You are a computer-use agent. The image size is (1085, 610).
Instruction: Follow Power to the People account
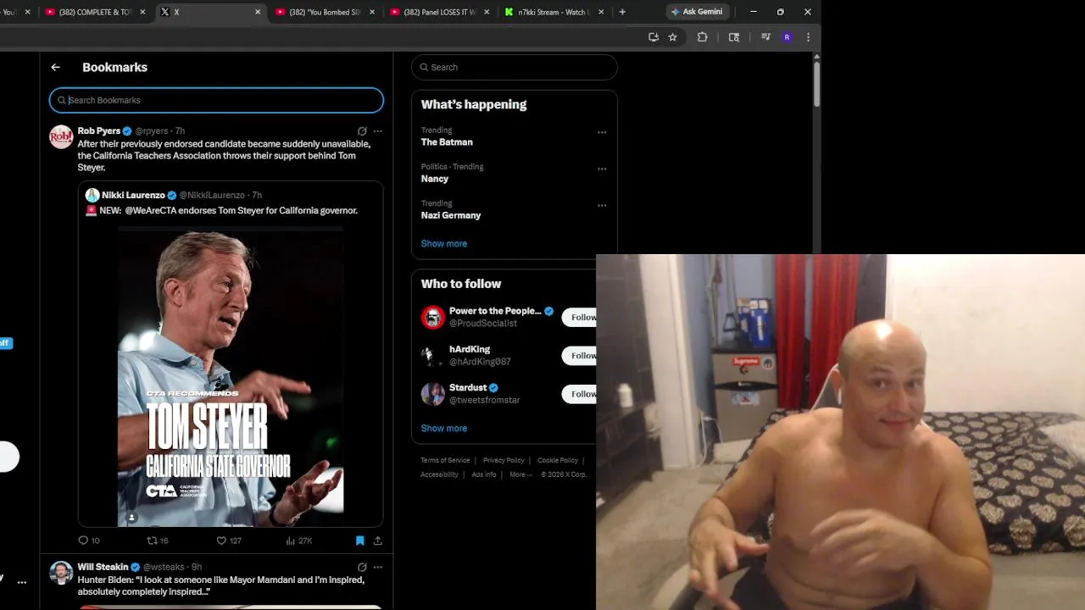point(580,318)
